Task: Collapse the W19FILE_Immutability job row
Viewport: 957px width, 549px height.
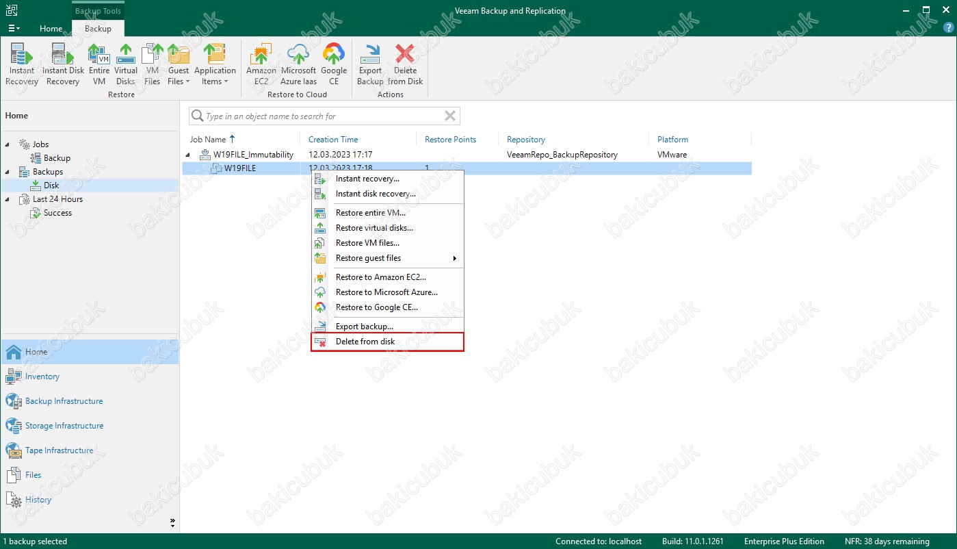Action: pos(187,155)
